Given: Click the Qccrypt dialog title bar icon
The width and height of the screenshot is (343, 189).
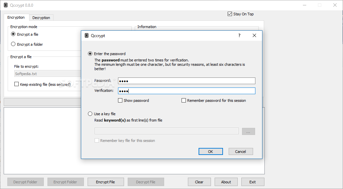Looking at the screenshot, I should coord(87,35).
